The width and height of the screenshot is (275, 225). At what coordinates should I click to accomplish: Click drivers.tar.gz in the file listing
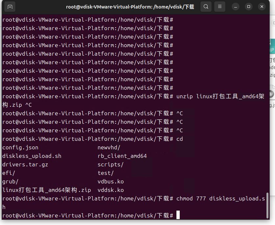[x=25, y=164]
